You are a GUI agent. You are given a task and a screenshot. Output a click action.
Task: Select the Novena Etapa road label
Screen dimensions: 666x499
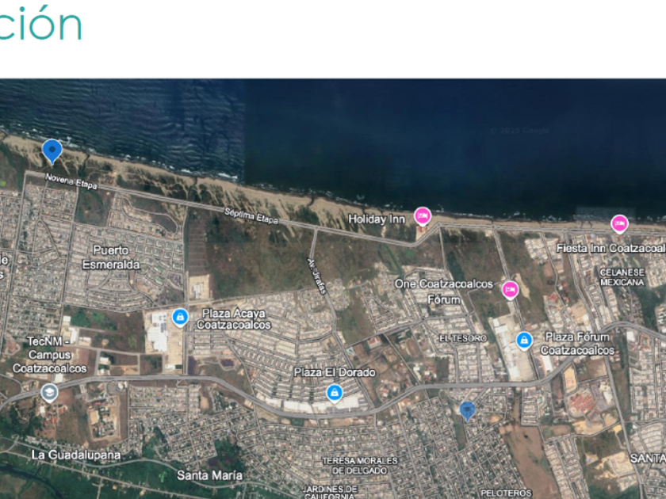71,181
